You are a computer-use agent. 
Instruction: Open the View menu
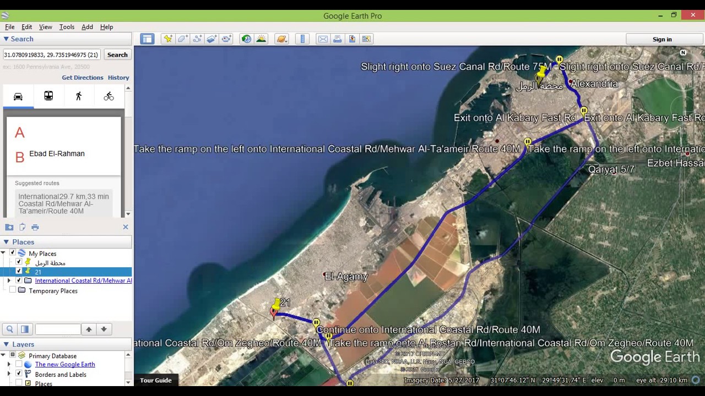46,26
